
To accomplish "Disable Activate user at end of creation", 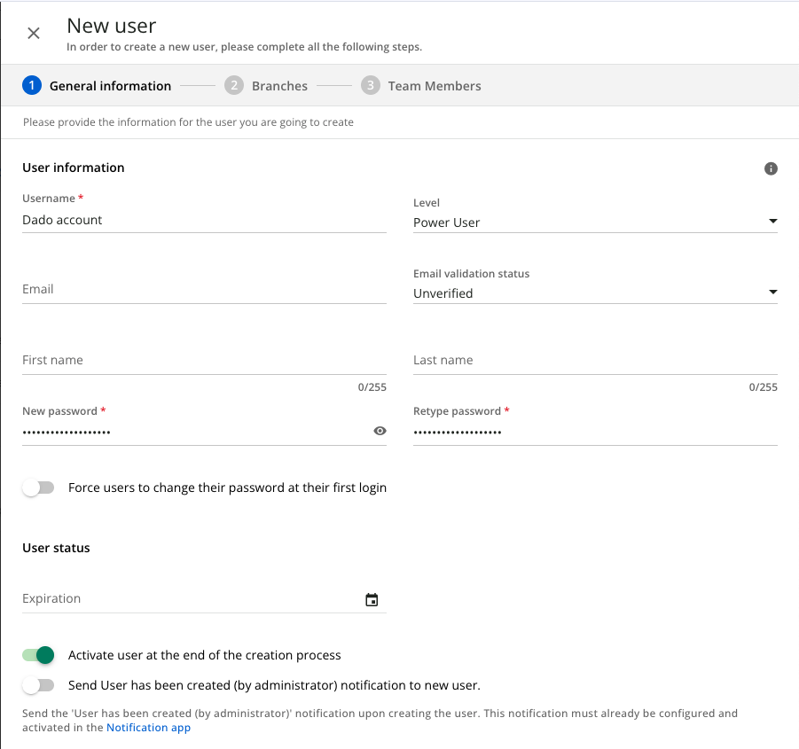I will point(38,655).
